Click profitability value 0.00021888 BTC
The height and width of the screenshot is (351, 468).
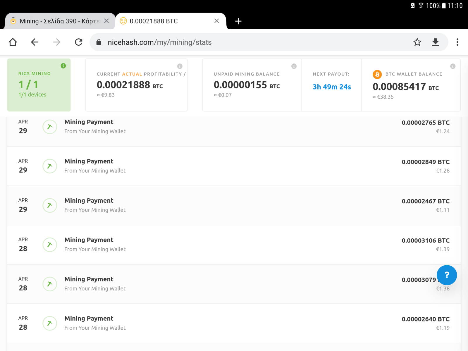130,85
